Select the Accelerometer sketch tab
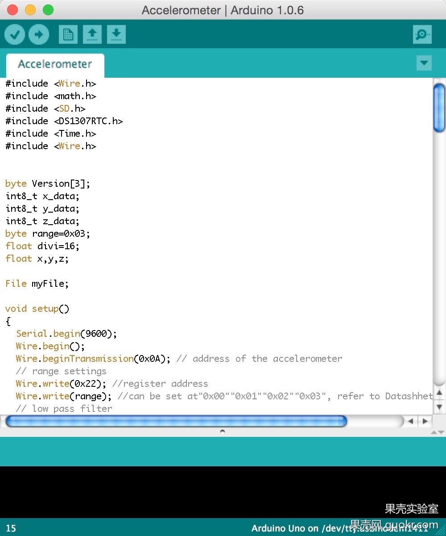The height and width of the screenshot is (536, 446). click(55, 64)
